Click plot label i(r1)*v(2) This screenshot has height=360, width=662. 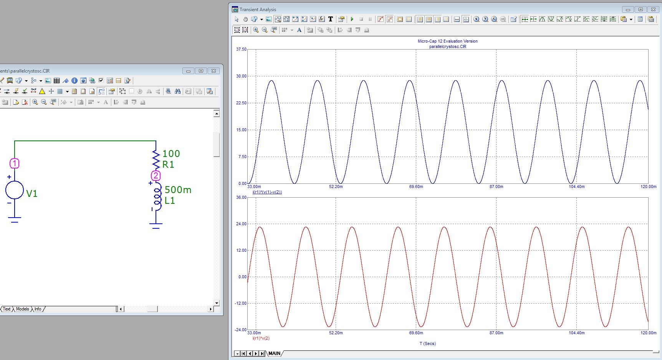[x=261, y=339]
